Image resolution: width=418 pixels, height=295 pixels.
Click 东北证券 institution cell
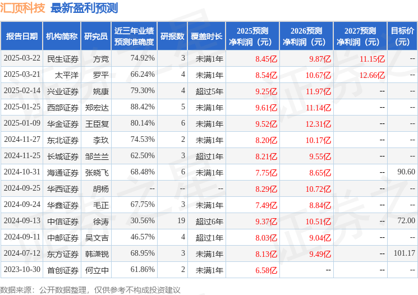63,140
